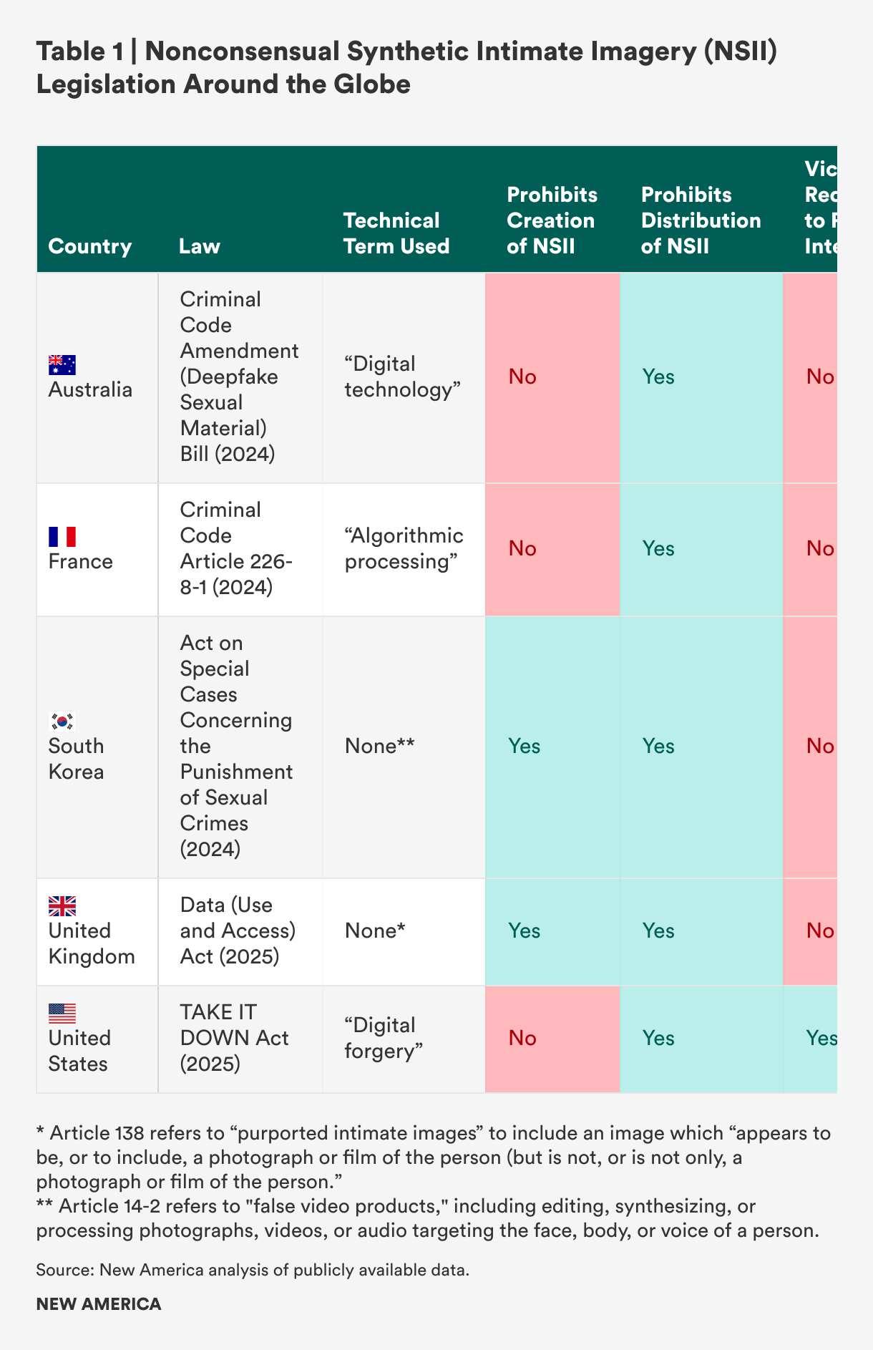The height and width of the screenshot is (1350, 873).
Task: Click South Korea's teal Yes creation cell
Action: (x=552, y=747)
